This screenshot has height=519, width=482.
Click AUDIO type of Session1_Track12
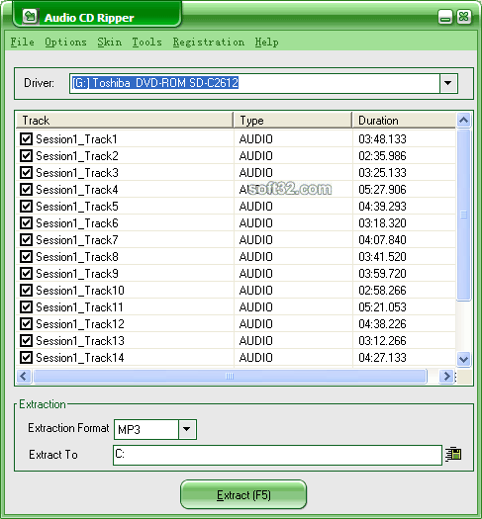(255, 323)
